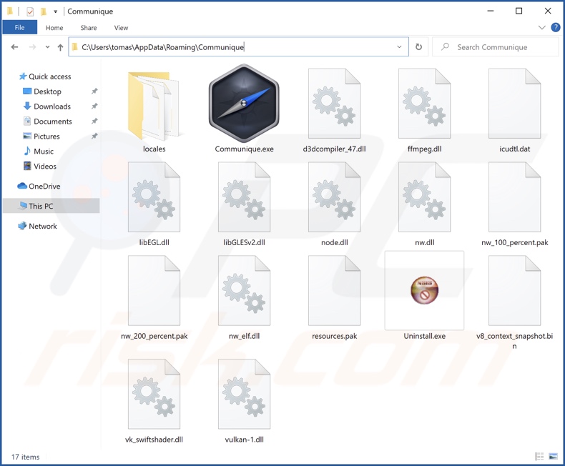Select the d3dcompiler_47.dll file icon
Image resolution: width=565 pixels, height=466 pixels.
pyautogui.click(x=334, y=104)
